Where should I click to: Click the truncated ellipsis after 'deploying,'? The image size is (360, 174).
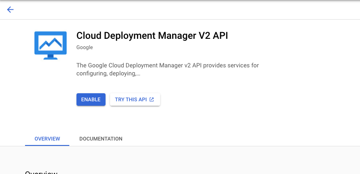pos(138,74)
